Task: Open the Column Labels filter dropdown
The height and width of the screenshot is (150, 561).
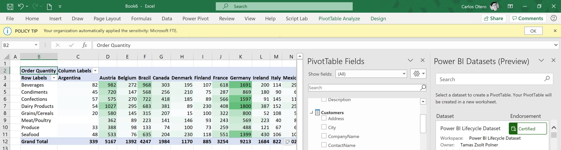Action: click(95, 71)
